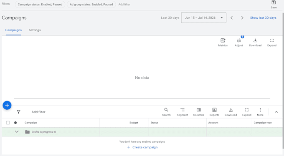This screenshot has height=156, width=284.
Task: Go to previous date range
Action: pyautogui.click(x=232, y=18)
